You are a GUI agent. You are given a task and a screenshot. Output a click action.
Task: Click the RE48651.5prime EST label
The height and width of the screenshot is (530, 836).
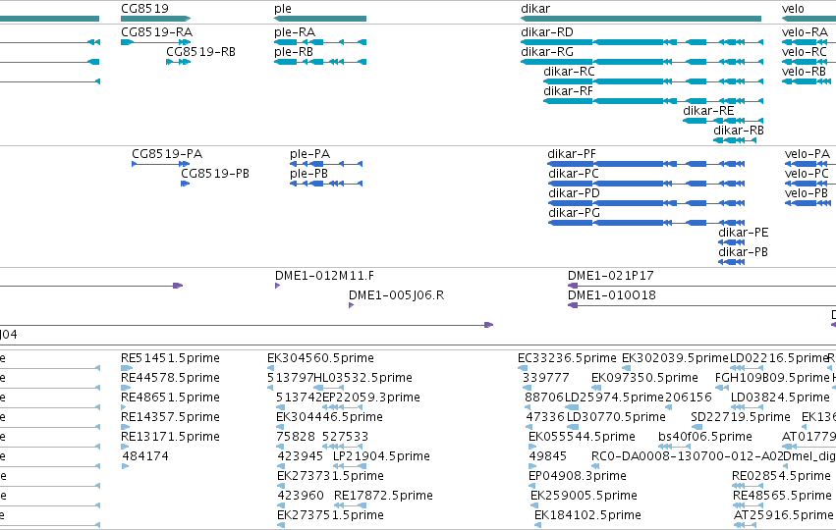[170, 397]
